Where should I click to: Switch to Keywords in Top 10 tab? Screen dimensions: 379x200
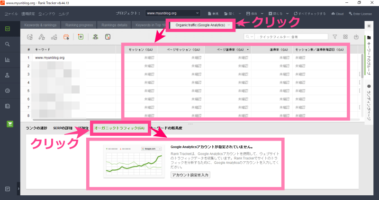(150, 25)
